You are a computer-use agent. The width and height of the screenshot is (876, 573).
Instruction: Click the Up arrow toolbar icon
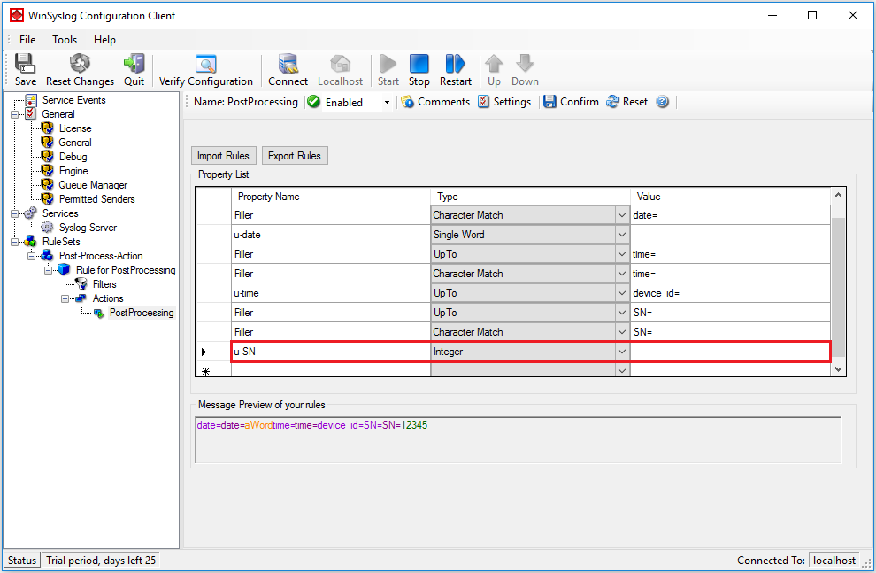494,70
